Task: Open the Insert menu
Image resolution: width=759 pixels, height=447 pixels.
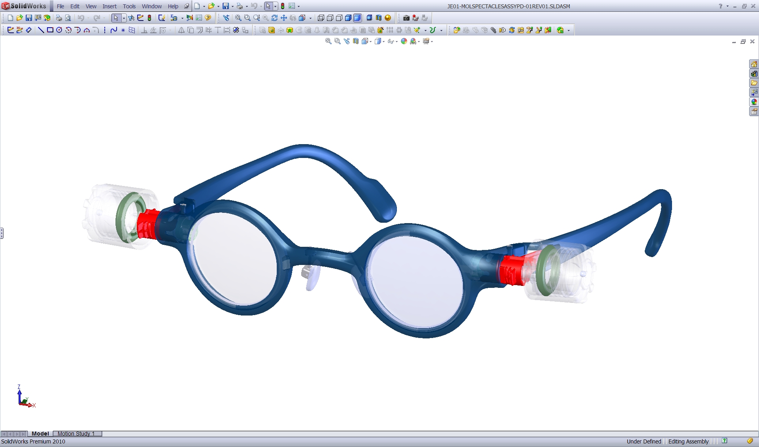Action: pyautogui.click(x=110, y=6)
